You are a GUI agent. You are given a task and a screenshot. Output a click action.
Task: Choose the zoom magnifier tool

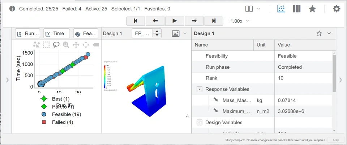pos(66,45)
